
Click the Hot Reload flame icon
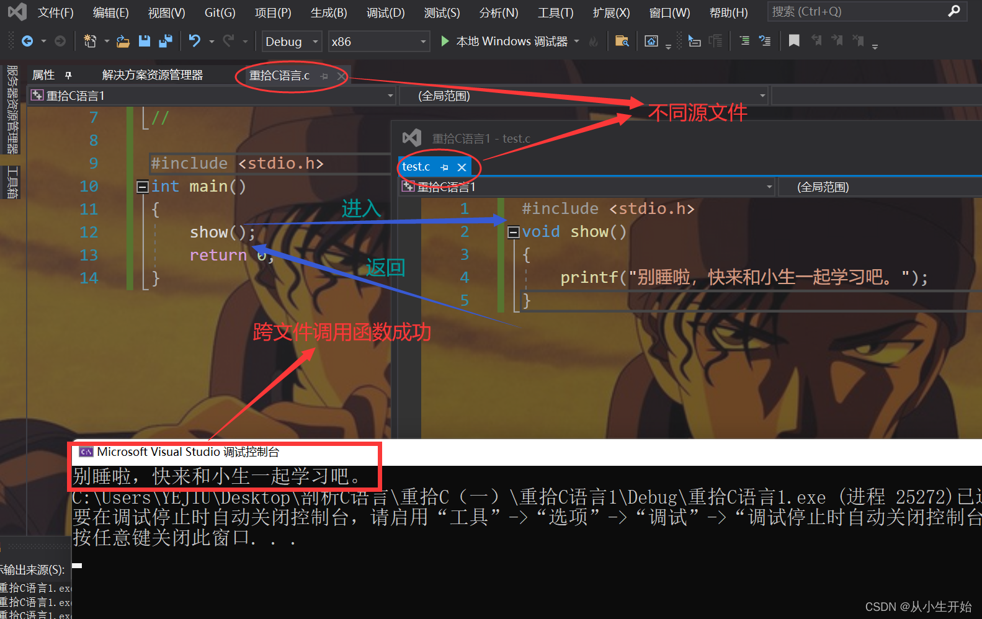pos(593,42)
